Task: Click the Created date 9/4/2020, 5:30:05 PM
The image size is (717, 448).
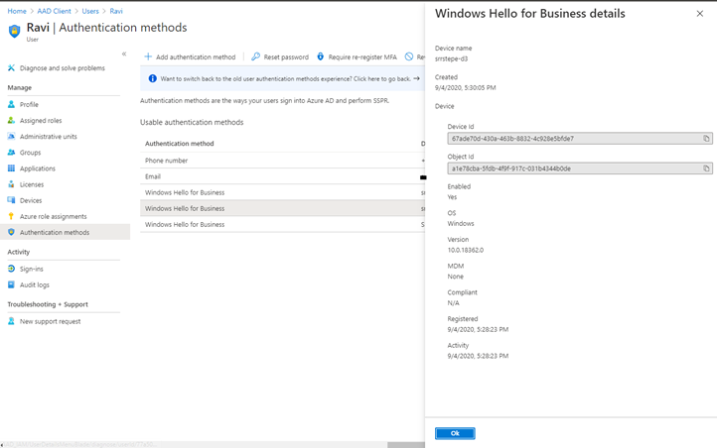Action: 465,87
